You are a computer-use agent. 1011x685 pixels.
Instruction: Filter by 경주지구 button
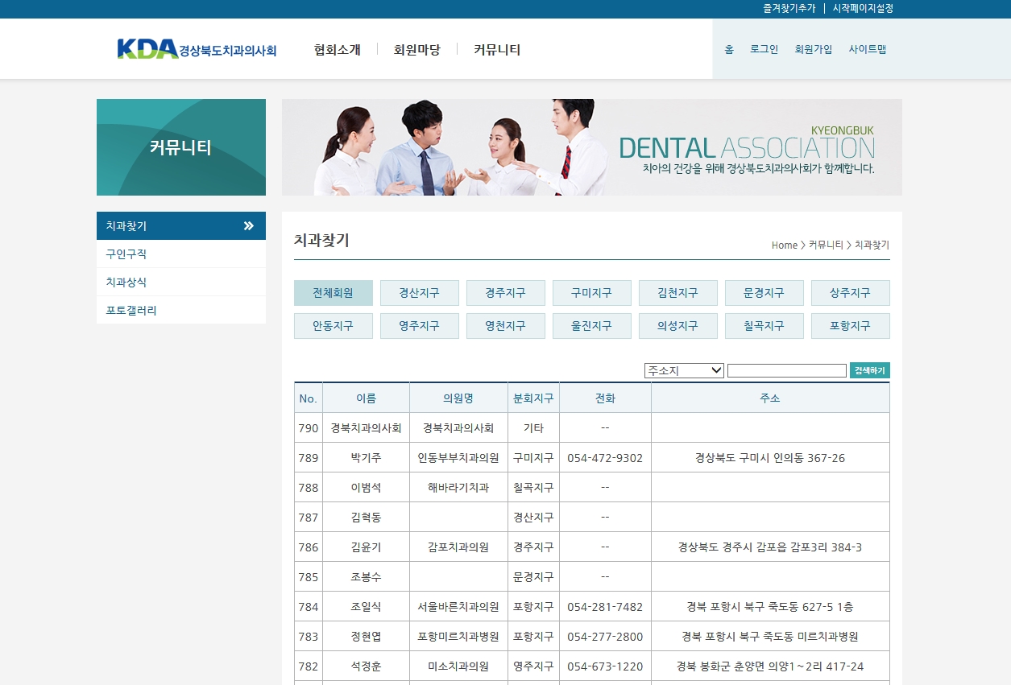pyautogui.click(x=506, y=293)
